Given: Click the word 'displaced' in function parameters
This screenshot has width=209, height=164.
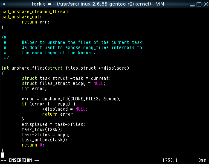Looking at the screenshot, I should 115,68.
